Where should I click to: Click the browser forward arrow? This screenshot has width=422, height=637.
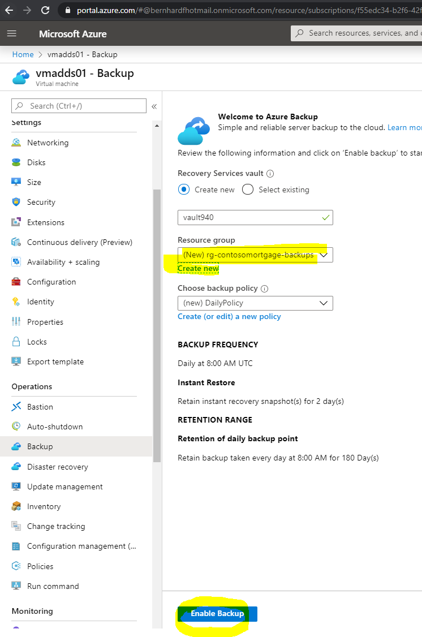click(x=27, y=10)
